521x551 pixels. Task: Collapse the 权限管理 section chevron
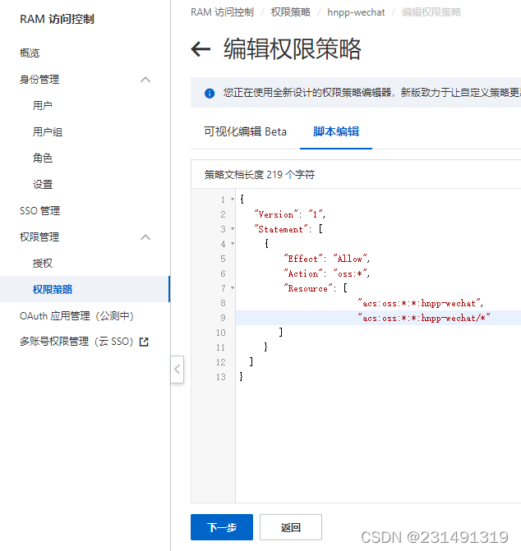pyautogui.click(x=145, y=237)
